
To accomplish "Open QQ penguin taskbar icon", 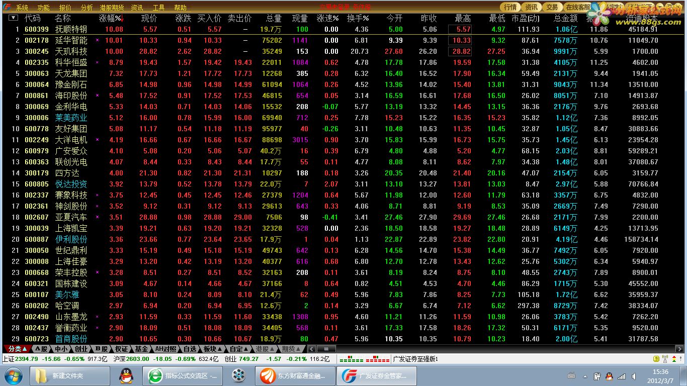I will [x=126, y=375].
